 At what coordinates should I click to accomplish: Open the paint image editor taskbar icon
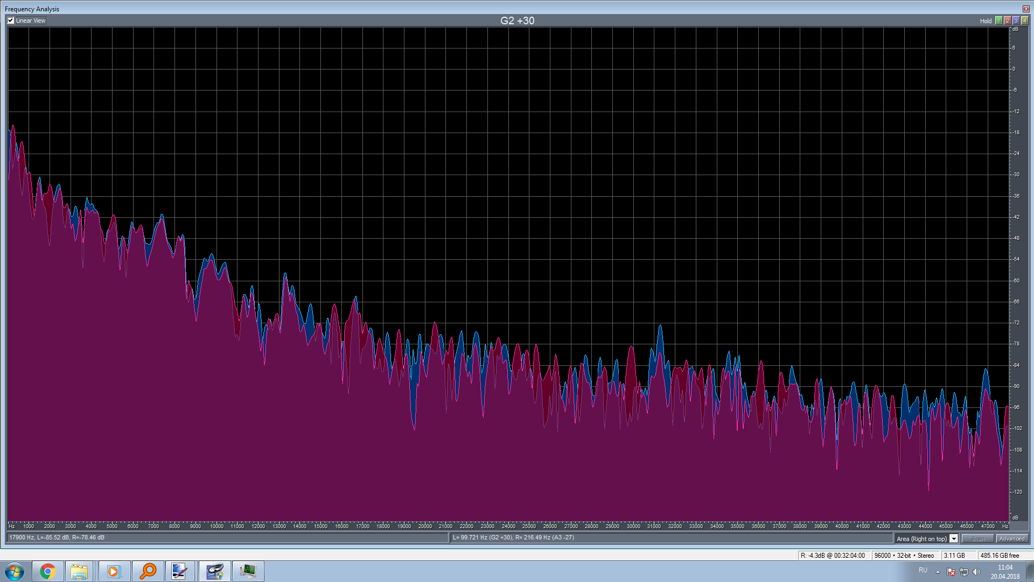(179, 571)
